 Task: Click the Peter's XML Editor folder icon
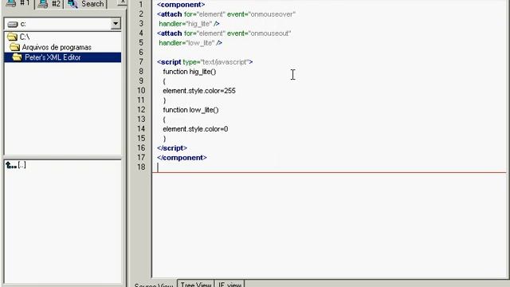coord(17,57)
